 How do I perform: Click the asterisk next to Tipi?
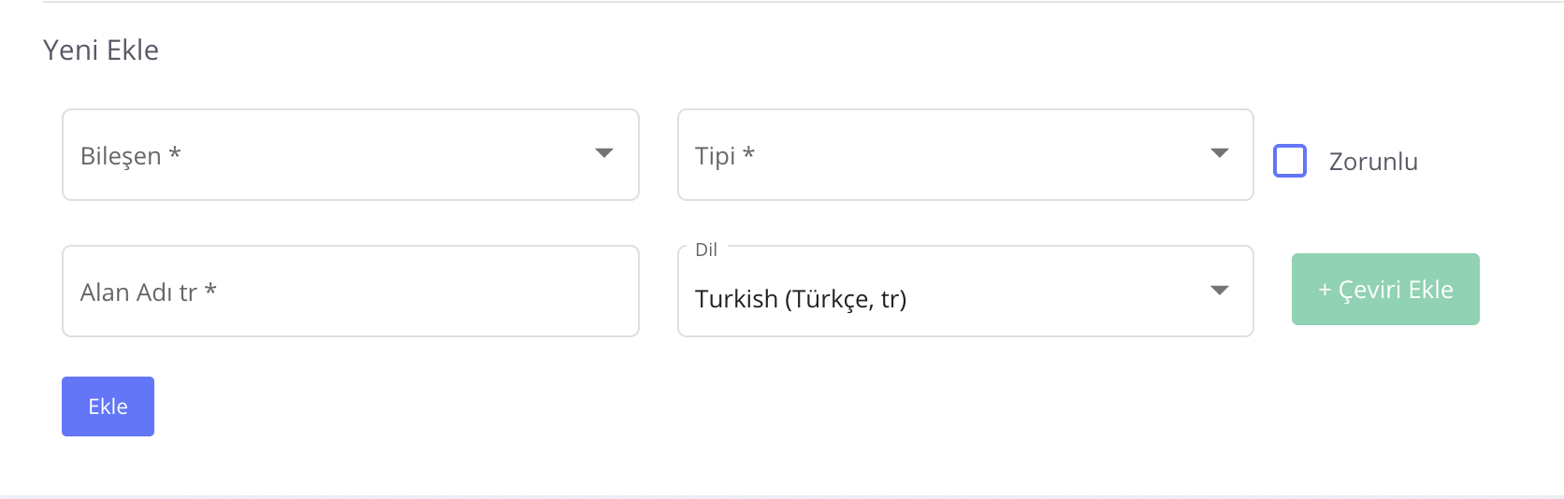(748, 153)
